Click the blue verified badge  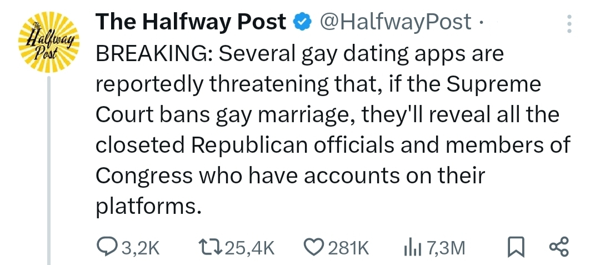(x=301, y=22)
